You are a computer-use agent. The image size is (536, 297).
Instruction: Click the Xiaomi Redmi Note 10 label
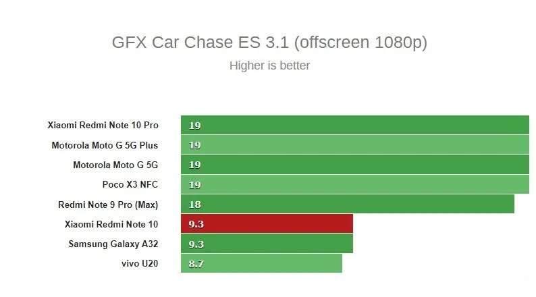111,223
